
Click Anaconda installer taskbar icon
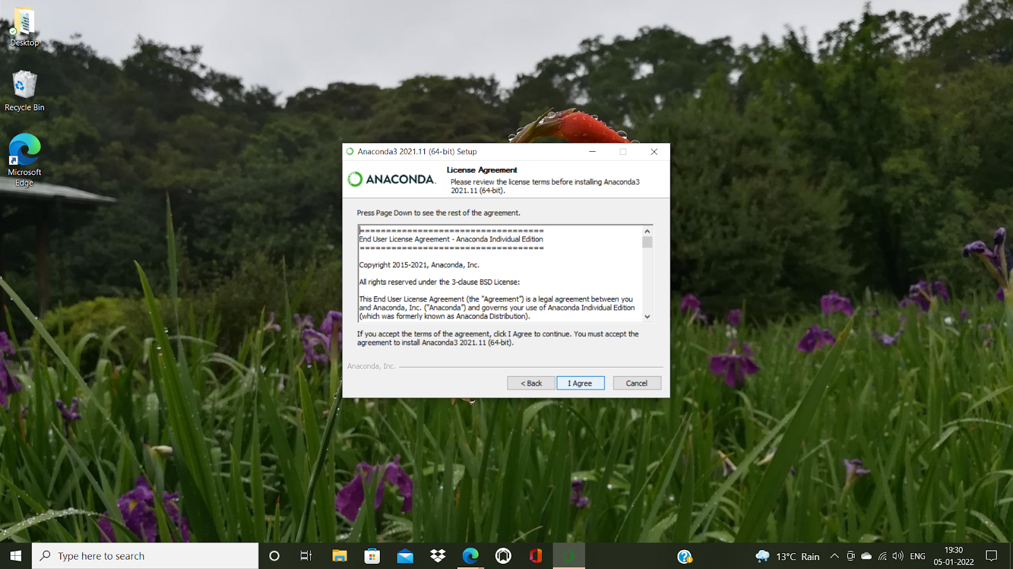click(569, 556)
